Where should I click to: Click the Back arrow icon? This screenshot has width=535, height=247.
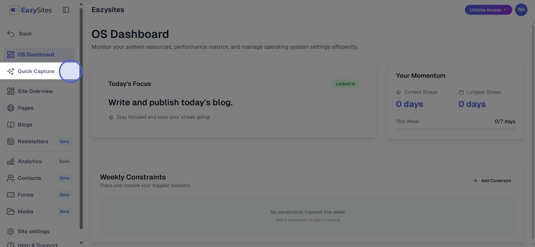coord(11,34)
